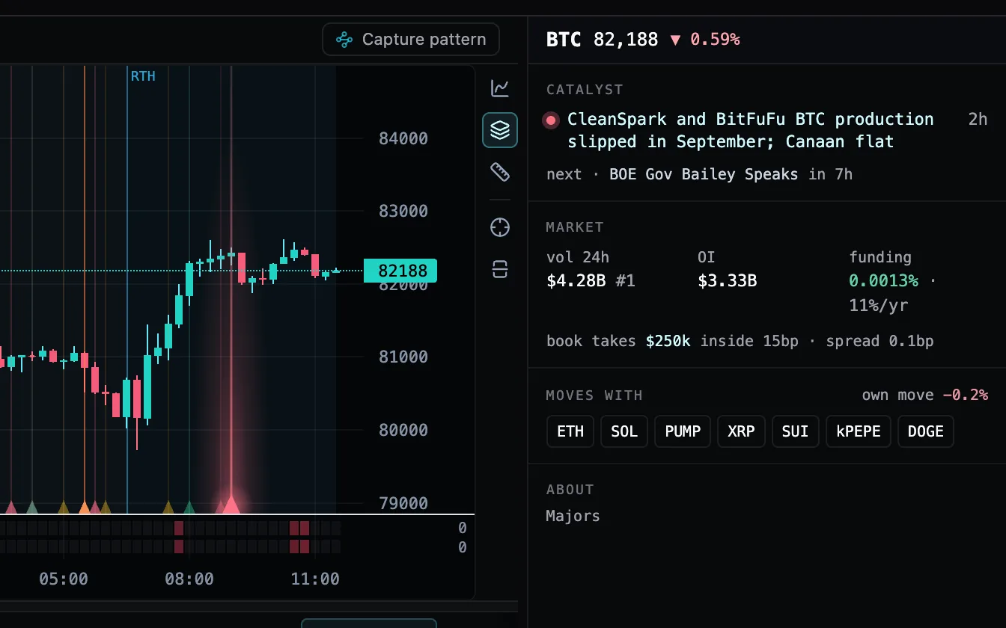Select the ETH correlated asset chip
The image size is (1006, 628).
coord(570,431)
